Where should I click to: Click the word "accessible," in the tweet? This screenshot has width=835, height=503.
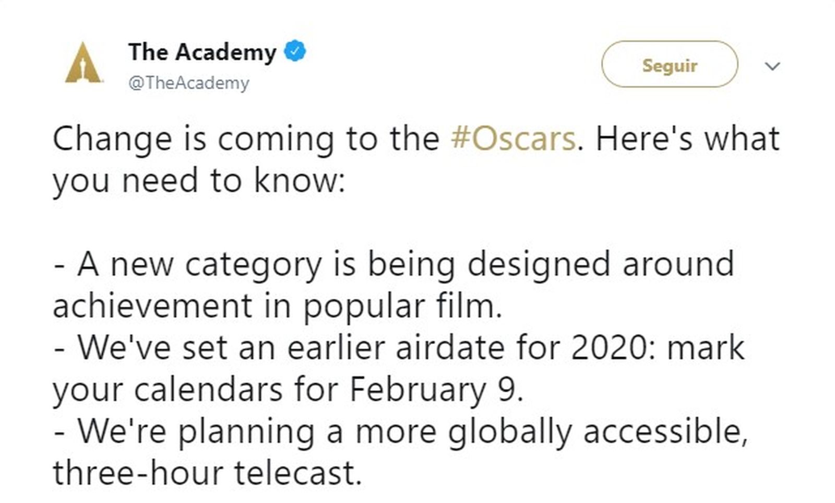tap(665, 431)
